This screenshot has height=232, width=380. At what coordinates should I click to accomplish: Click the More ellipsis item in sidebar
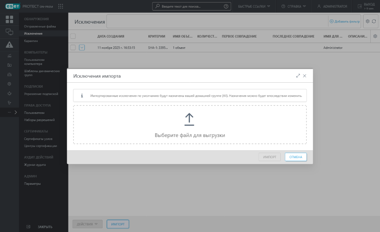tap(9, 112)
